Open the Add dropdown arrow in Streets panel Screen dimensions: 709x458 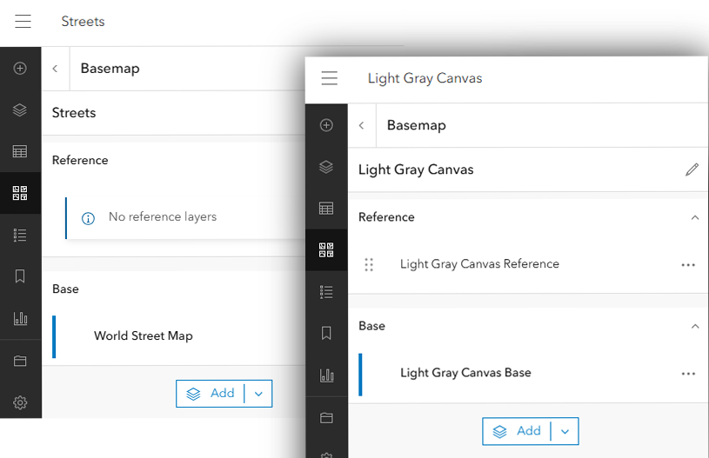(x=259, y=394)
